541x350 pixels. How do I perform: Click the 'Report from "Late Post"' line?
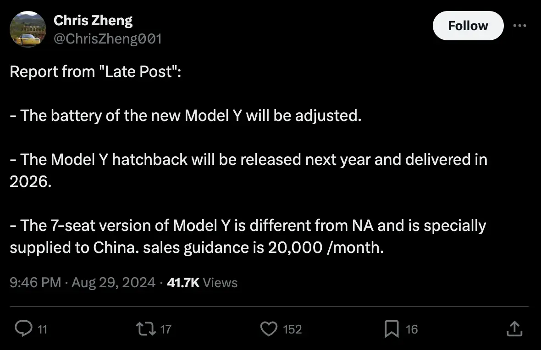click(x=95, y=72)
